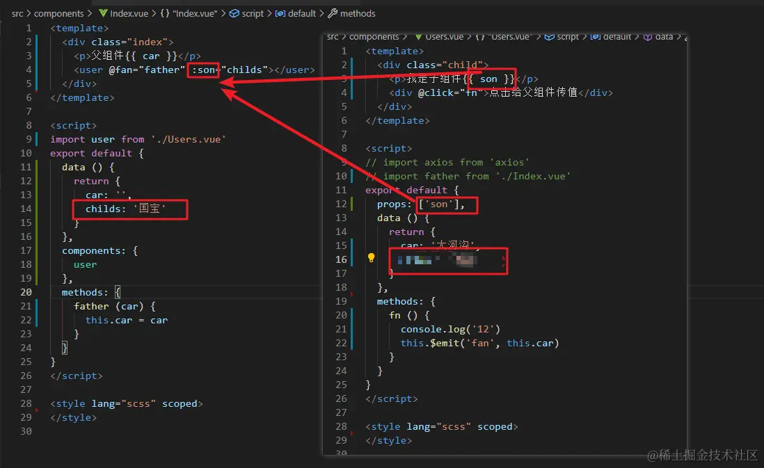Click the closing </template> tag in Index.vue
Screen dimensions: 764x468
coord(82,98)
